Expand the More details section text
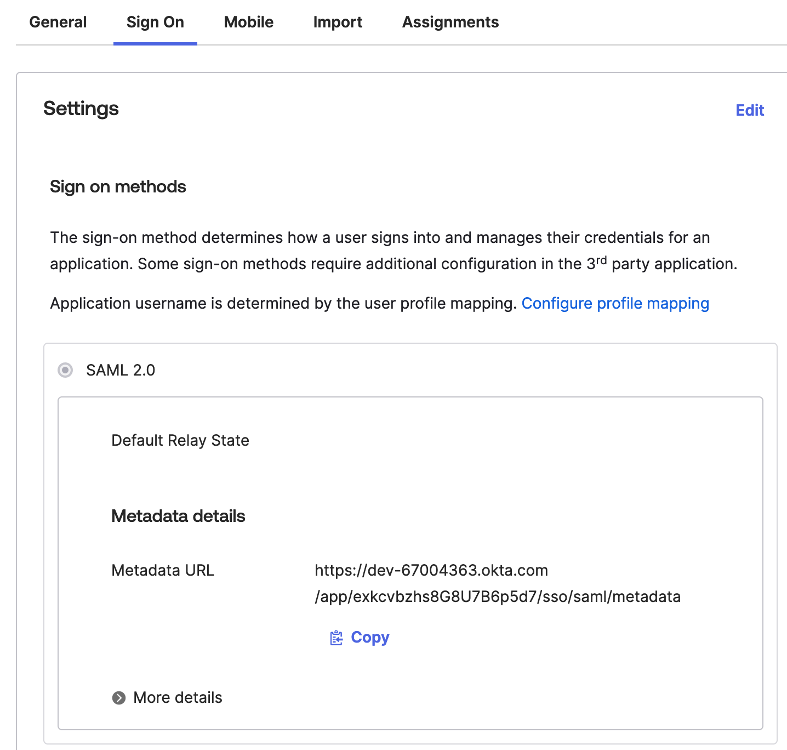Viewport: 787px width, 750px height. 178,698
